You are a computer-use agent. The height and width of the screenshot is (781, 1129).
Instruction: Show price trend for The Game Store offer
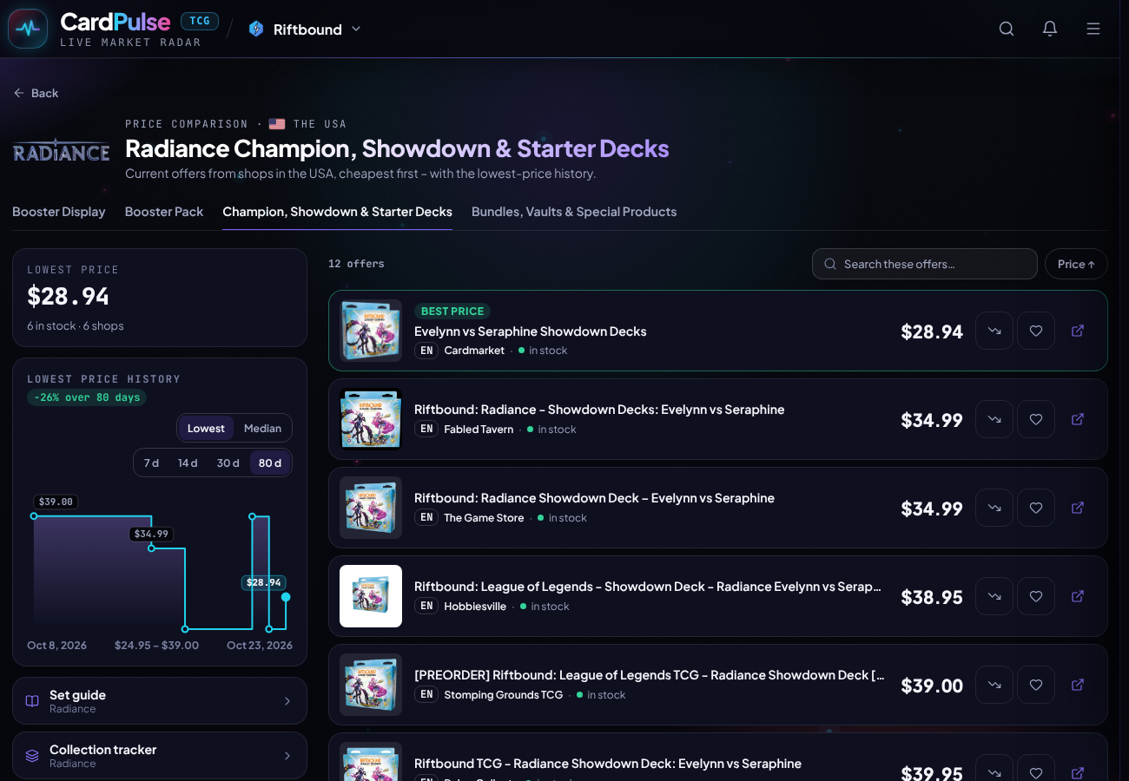coord(994,508)
